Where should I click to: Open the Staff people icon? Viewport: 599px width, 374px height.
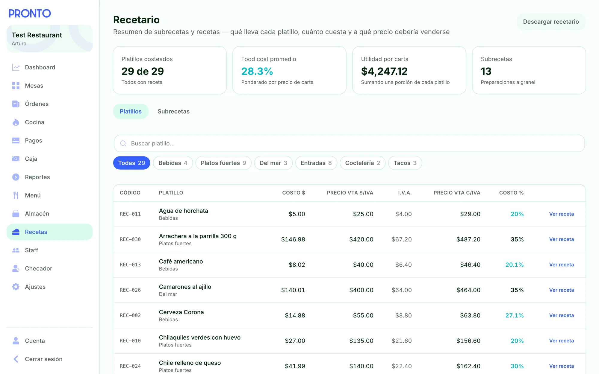16,250
